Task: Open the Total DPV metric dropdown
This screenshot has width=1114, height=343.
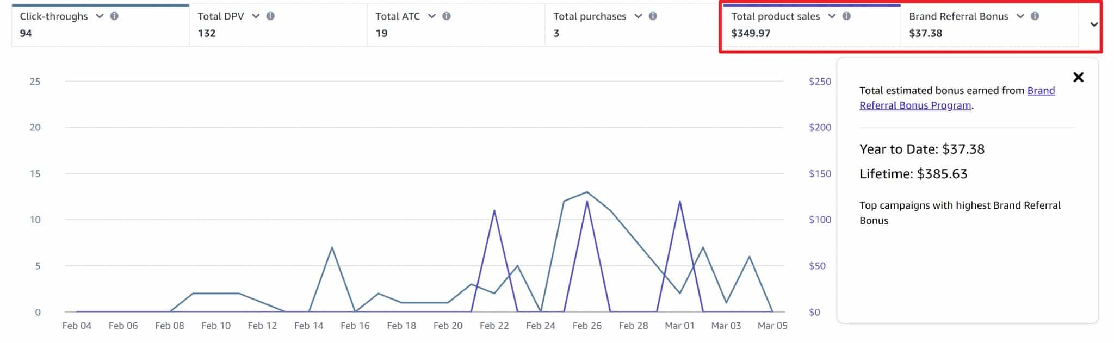Action: pos(256,16)
